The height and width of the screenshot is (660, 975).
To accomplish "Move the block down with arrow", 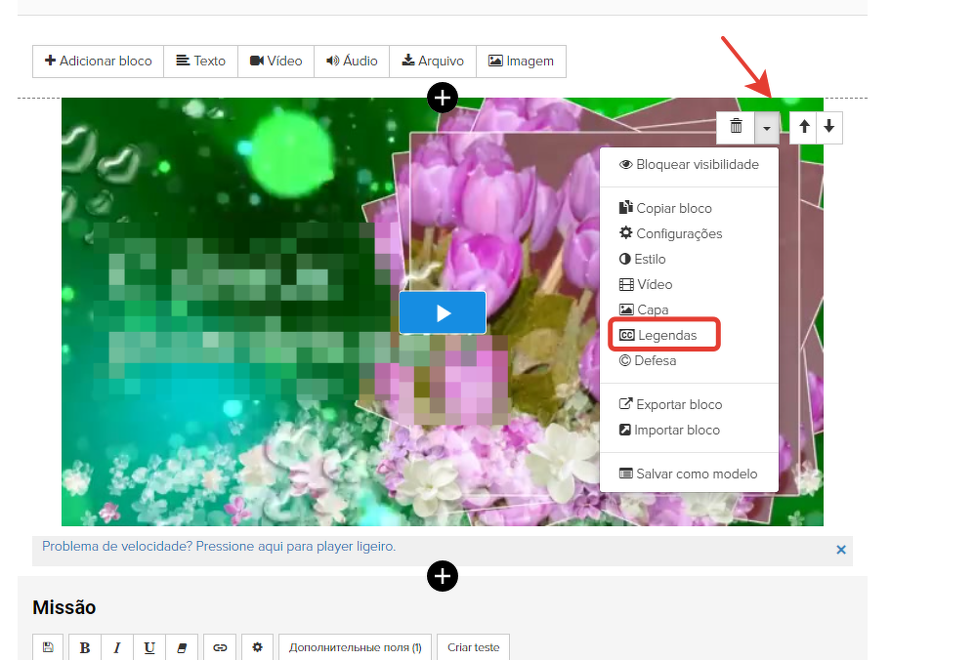I will (x=828, y=127).
